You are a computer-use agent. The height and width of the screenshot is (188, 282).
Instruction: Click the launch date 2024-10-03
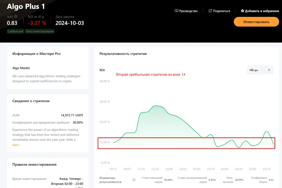70,23
